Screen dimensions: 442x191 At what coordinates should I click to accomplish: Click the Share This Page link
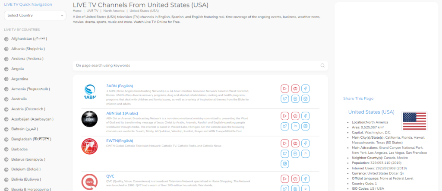coord(358,99)
